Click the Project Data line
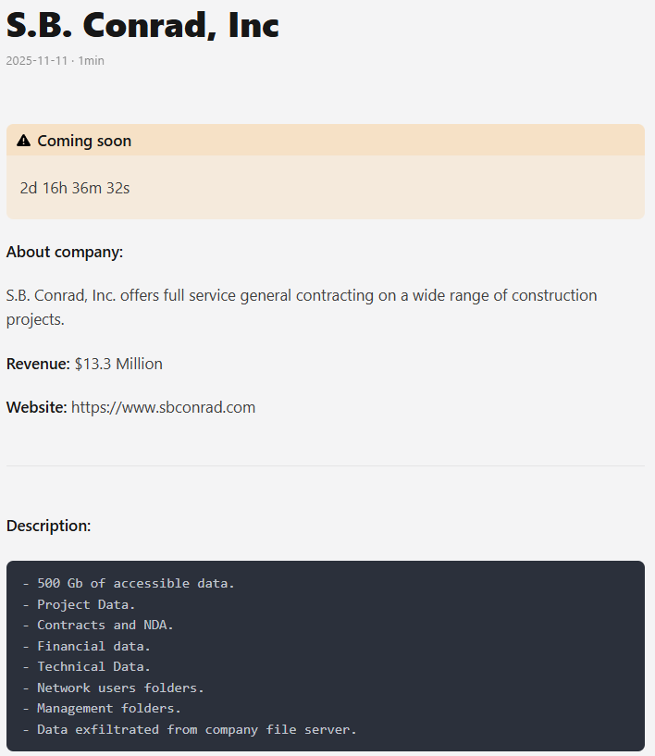The image size is (655, 756). 86,604
